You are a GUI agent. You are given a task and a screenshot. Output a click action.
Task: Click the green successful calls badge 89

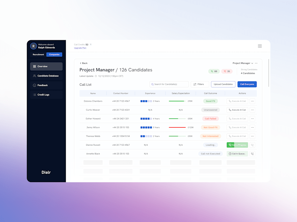(214, 71)
